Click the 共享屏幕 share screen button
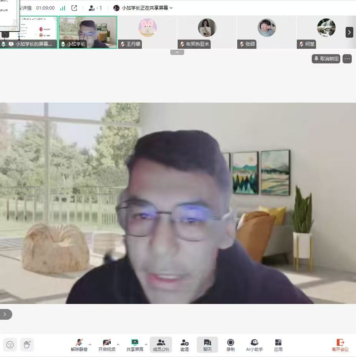Image resolution: width=356 pixels, height=357 pixels. [135, 345]
